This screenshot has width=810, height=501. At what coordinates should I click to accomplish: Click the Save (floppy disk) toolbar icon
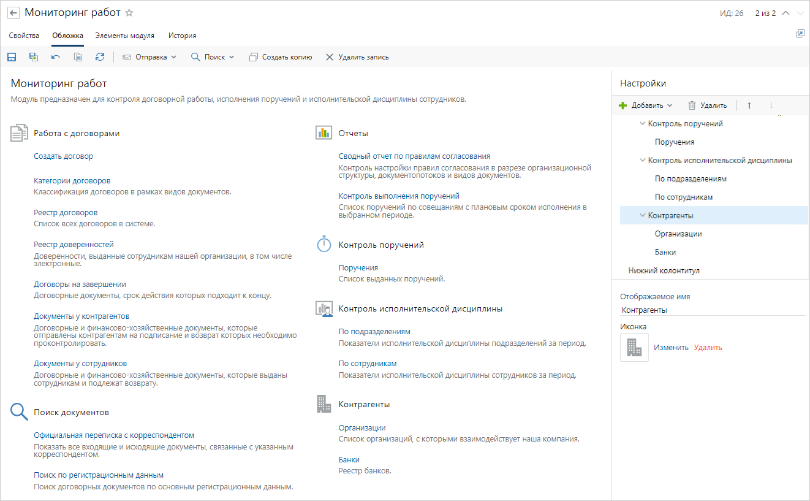tap(12, 57)
